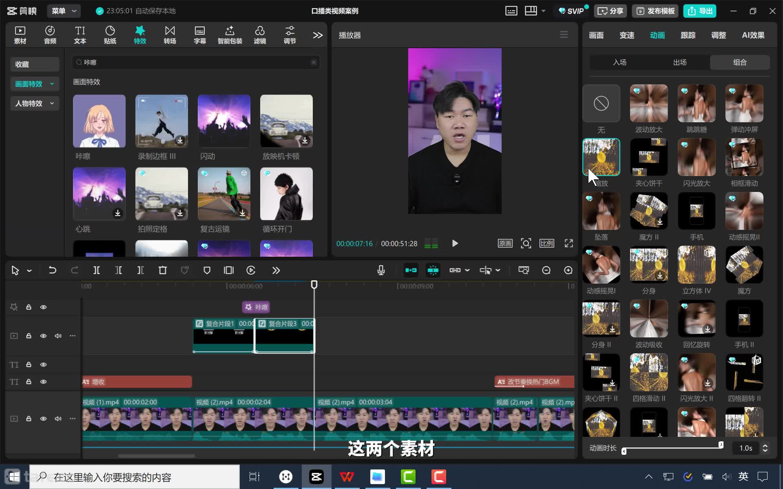
Task: Open the 收藏 favorites list
Action: click(35, 64)
